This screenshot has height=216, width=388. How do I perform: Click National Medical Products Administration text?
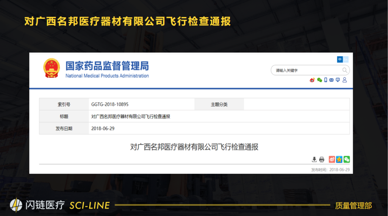pyautogui.click(x=107, y=76)
